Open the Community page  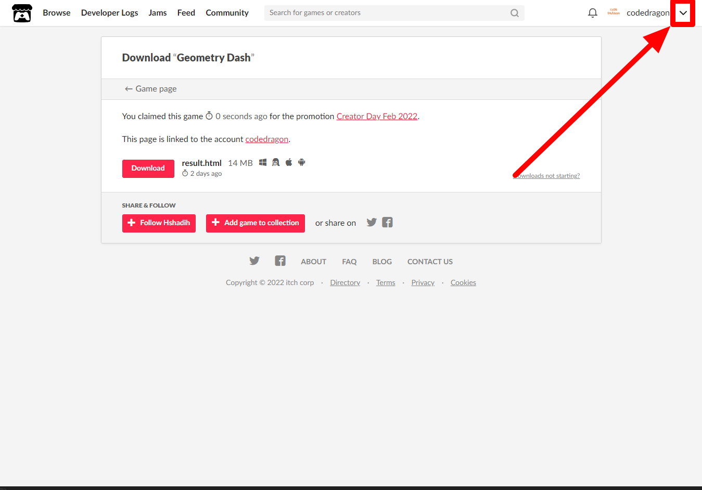click(227, 13)
